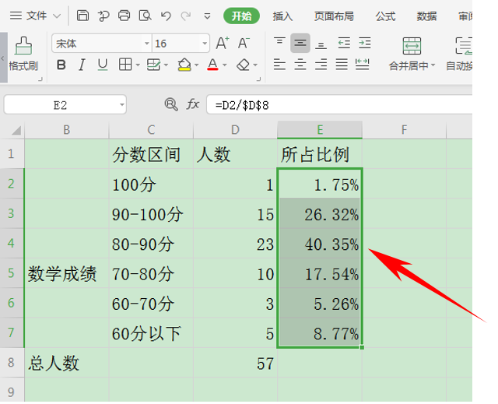This screenshot has height=404, width=498.
Task: Justify text alignment
Action: pyautogui.click(x=342, y=64)
